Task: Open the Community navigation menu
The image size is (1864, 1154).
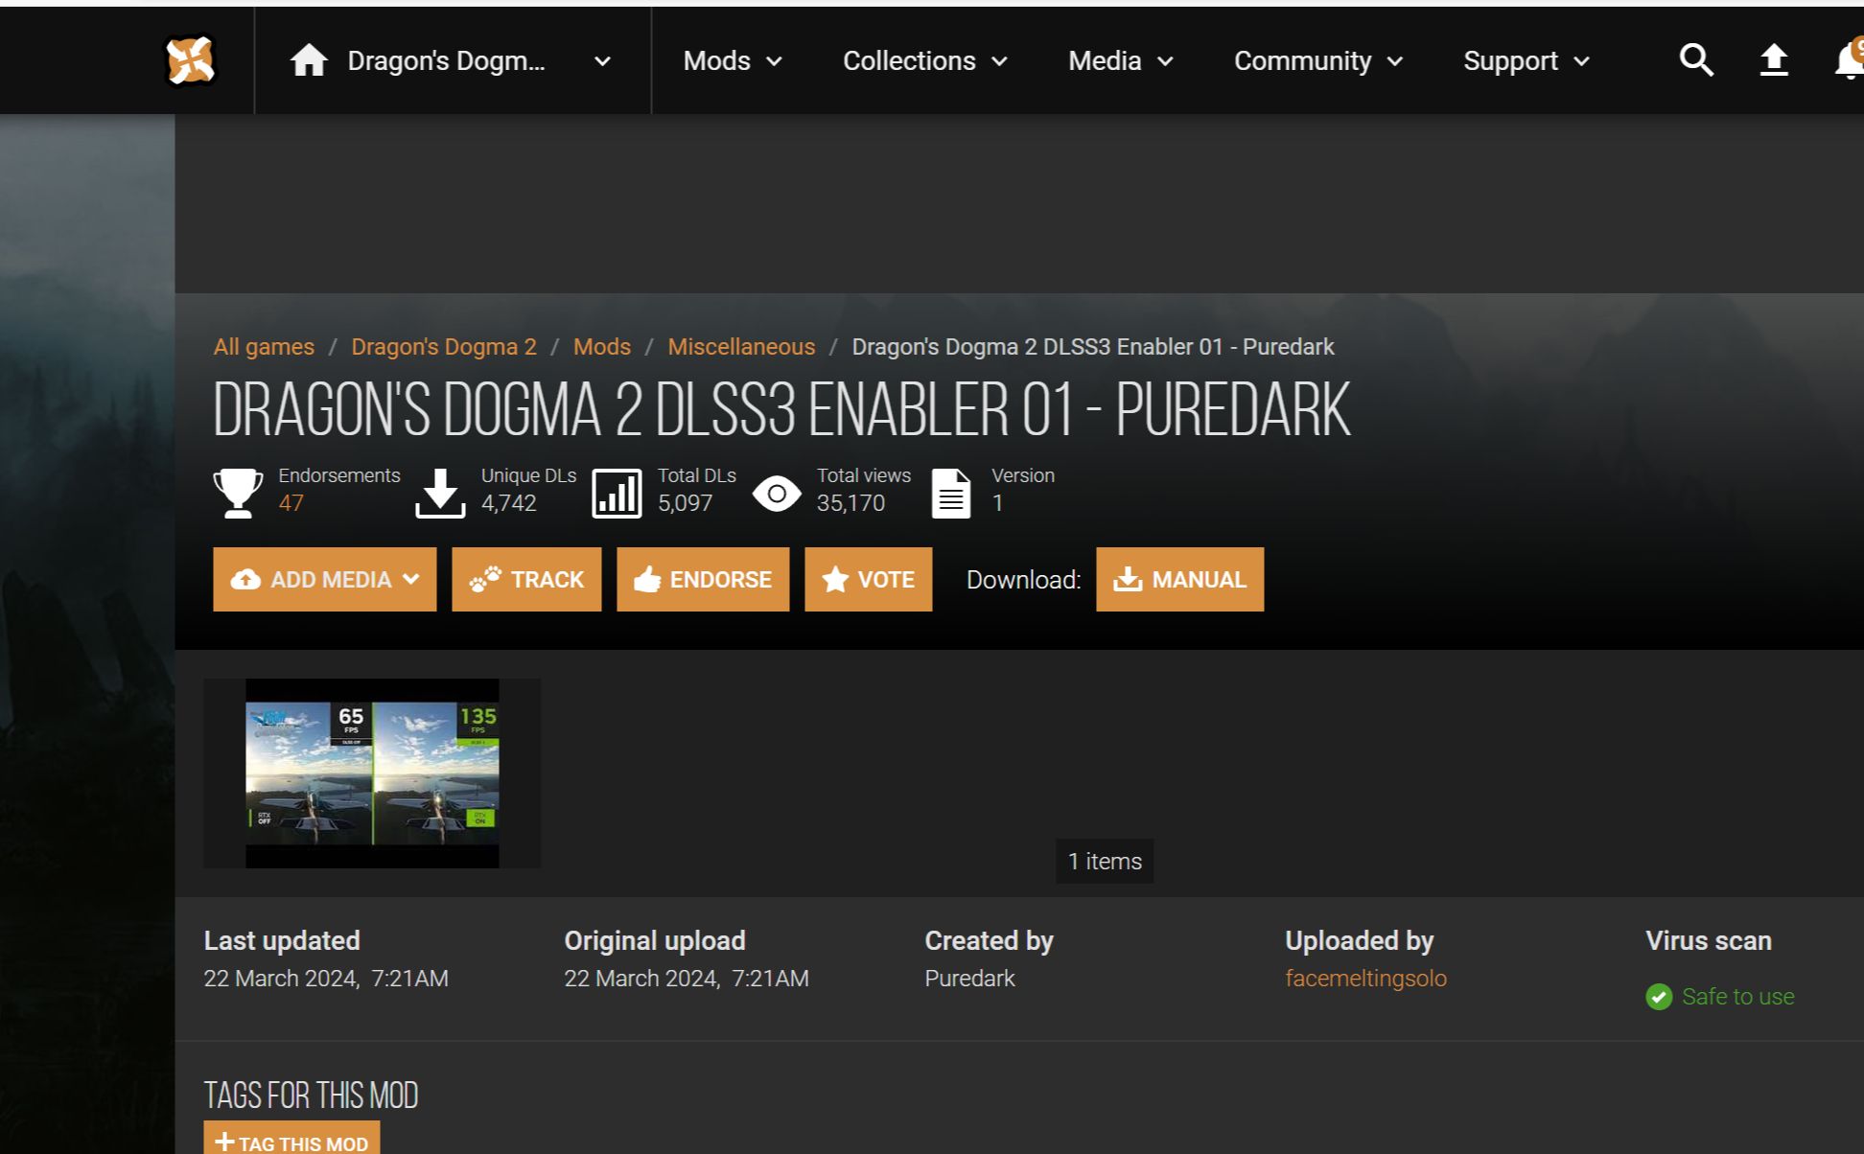Action: [x=1317, y=61]
